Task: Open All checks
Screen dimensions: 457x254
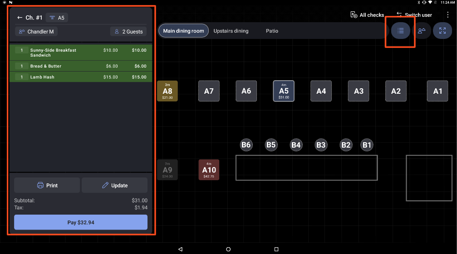Action: click(367, 15)
